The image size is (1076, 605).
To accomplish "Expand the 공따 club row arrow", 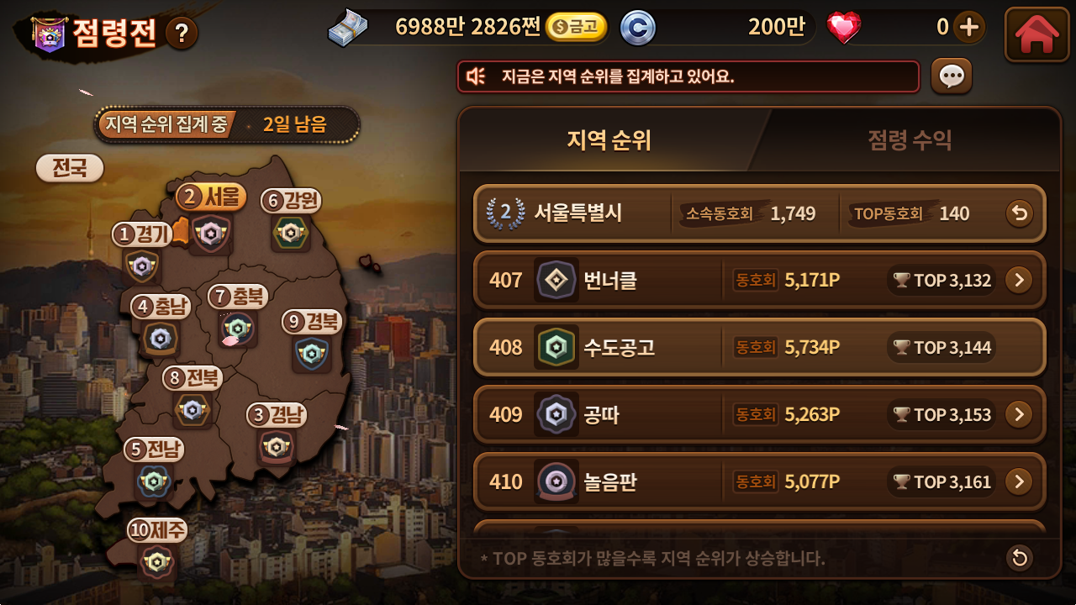I will (1019, 414).
